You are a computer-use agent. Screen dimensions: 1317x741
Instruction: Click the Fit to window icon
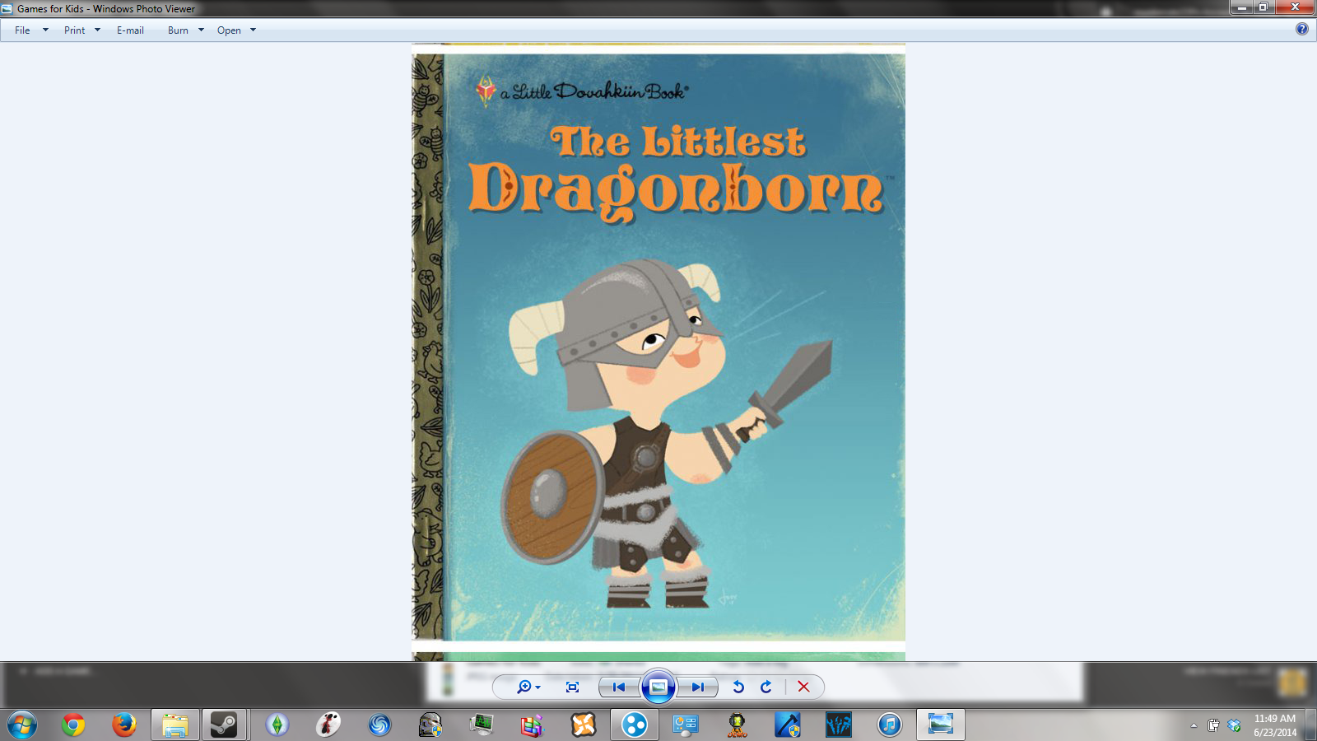click(x=573, y=687)
